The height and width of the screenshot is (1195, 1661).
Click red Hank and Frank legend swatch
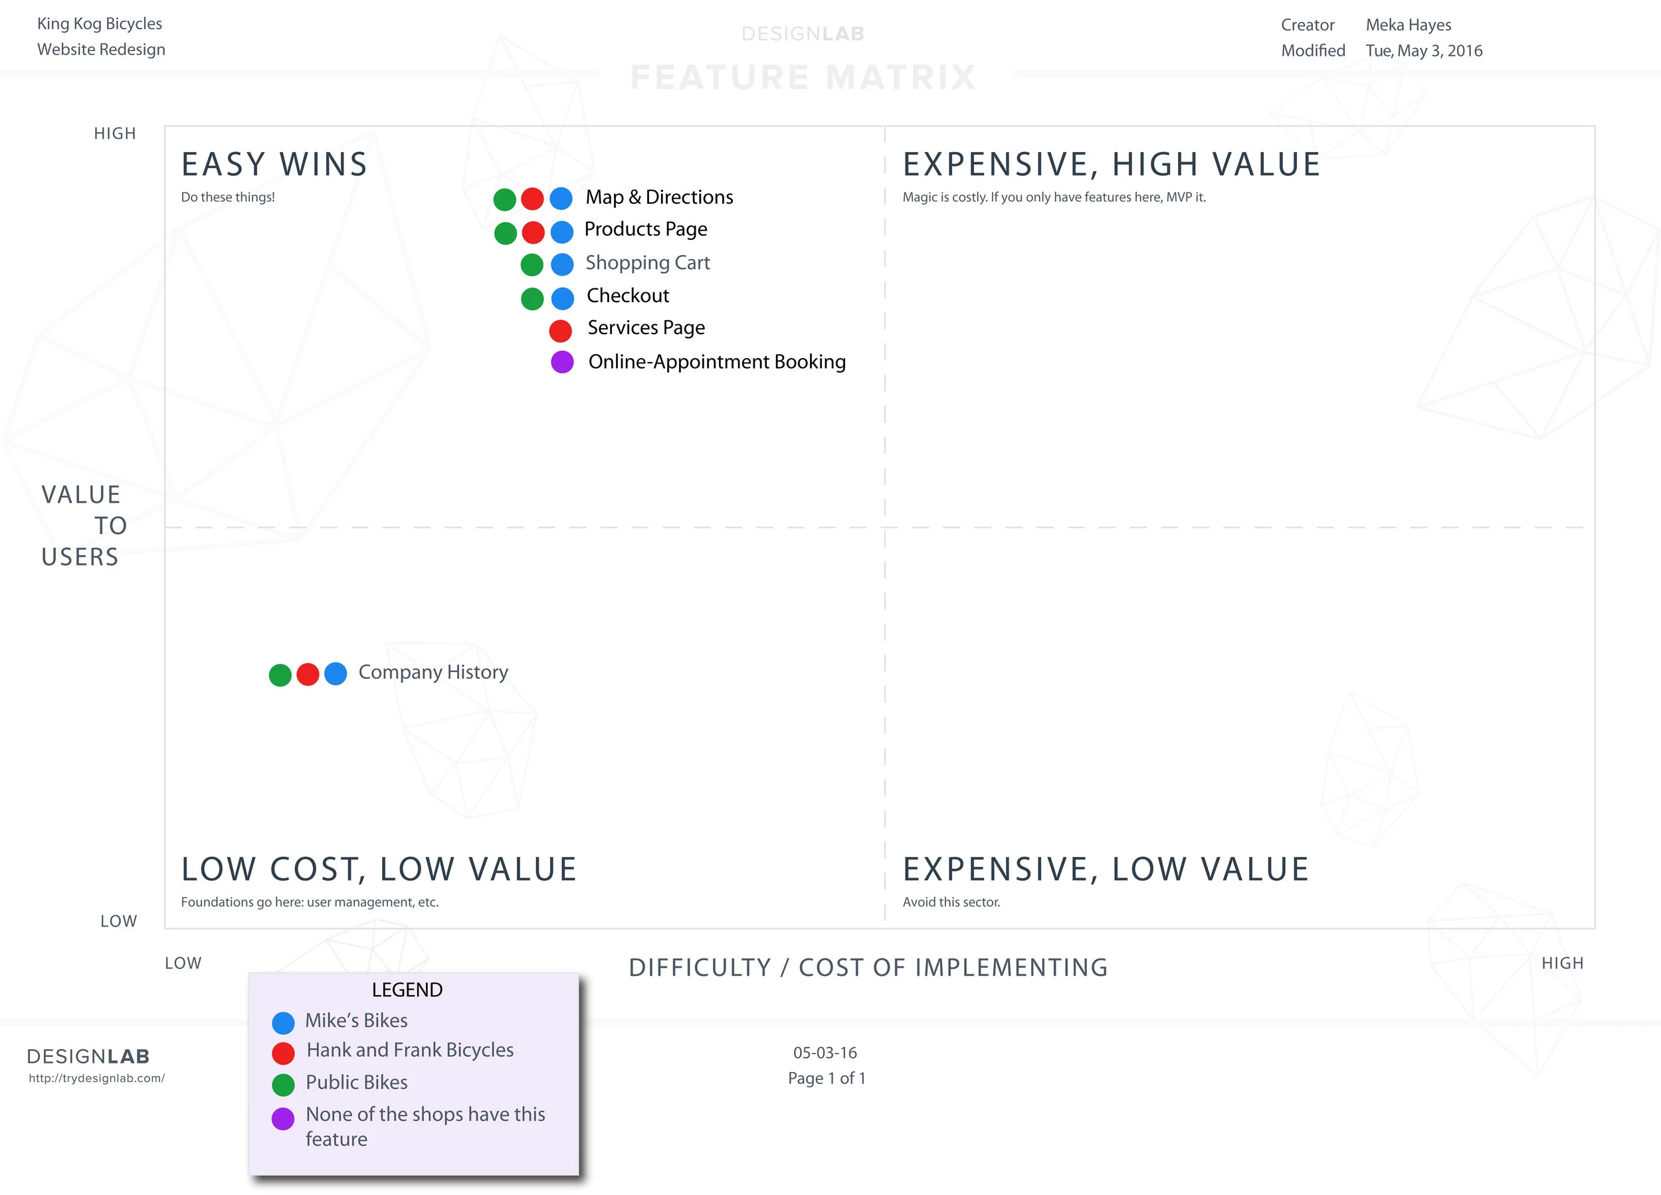284,1053
